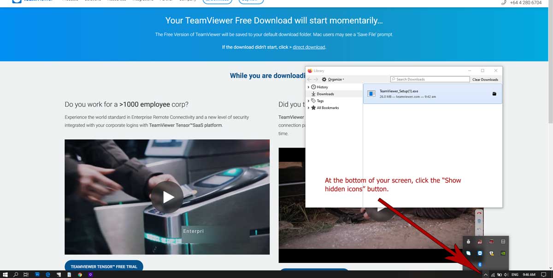This screenshot has height=278, width=553.
Task: Open the Organize dropdown menu
Action: coord(333,79)
